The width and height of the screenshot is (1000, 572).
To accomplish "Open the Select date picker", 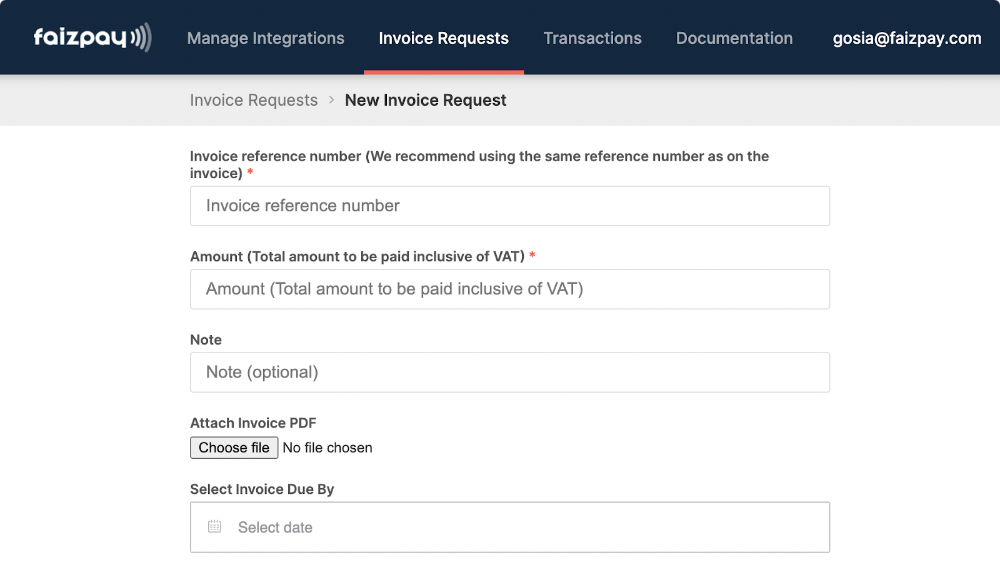I will tap(509, 527).
